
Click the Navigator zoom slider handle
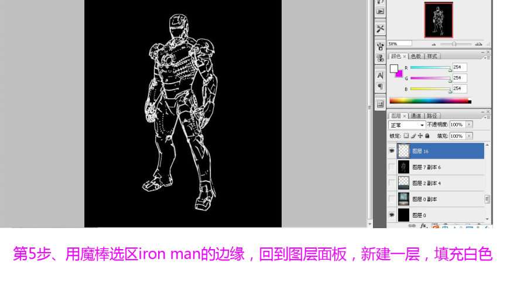click(454, 44)
